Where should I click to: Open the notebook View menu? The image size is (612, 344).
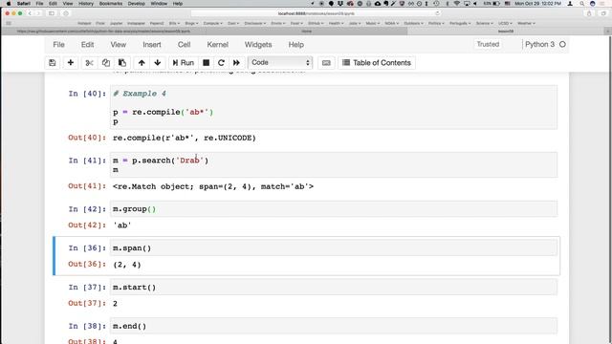(x=119, y=45)
